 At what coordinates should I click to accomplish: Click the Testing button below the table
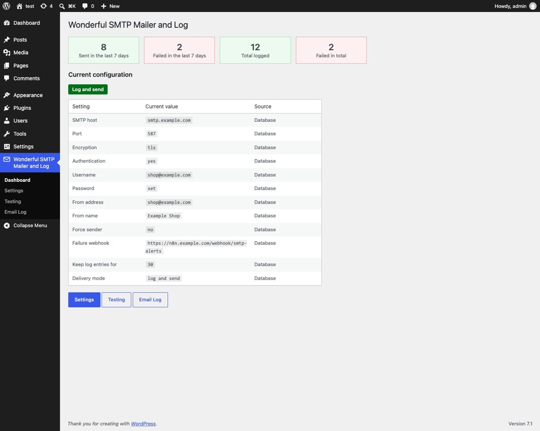(116, 300)
